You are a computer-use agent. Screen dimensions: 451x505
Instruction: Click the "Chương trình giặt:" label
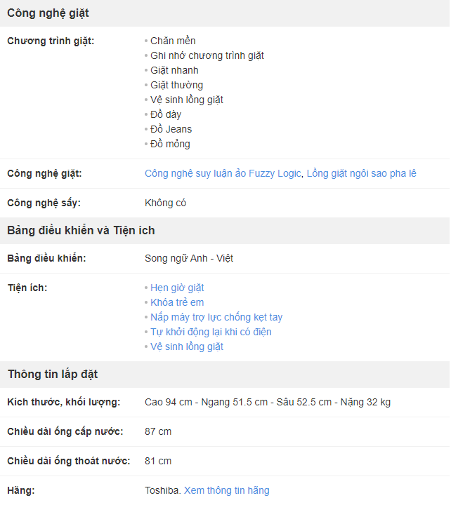click(x=51, y=41)
